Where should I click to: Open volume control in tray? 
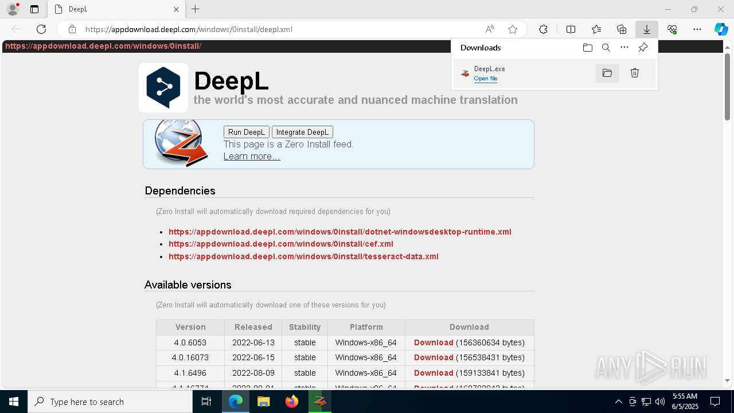(660, 402)
